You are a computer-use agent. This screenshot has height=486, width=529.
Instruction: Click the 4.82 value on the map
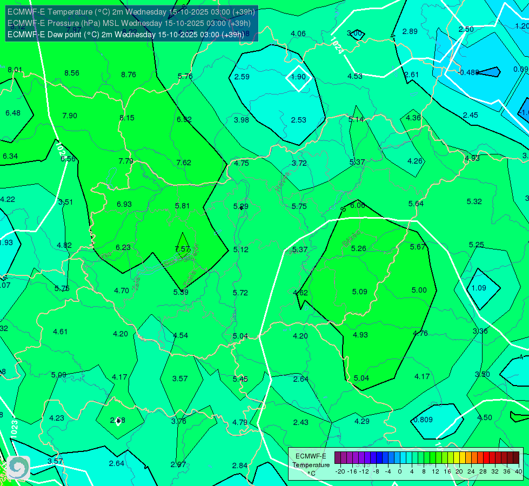tap(64, 245)
